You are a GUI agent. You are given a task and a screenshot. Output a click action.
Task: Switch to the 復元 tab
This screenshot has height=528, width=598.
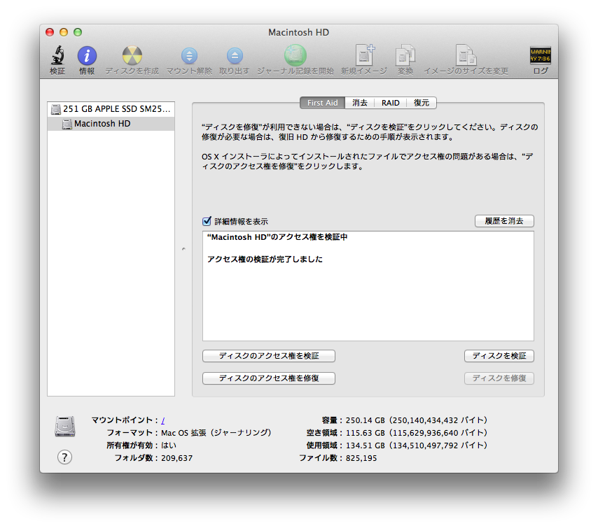(422, 103)
